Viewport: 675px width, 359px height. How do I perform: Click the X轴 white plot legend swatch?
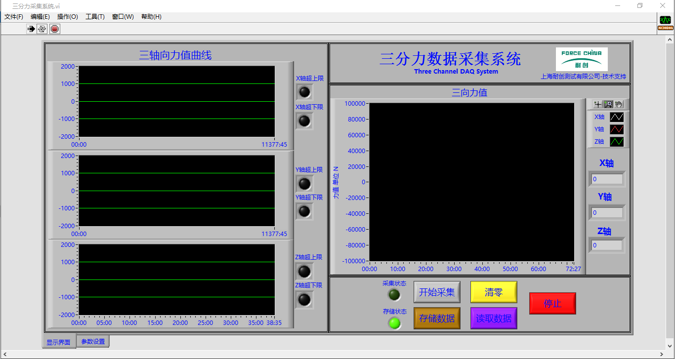616,117
